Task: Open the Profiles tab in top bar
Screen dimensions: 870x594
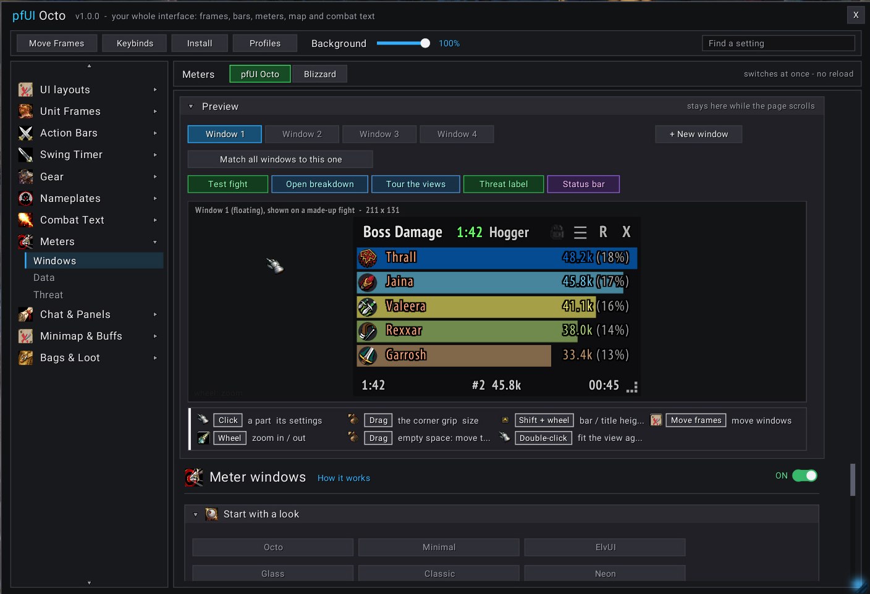Action: coord(265,43)
